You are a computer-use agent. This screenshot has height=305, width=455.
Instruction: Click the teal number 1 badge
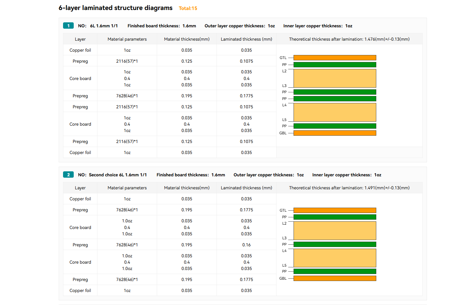coord(68,26)
